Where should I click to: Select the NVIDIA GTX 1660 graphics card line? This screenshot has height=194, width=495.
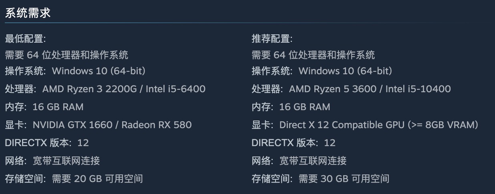tap(98, 125)
